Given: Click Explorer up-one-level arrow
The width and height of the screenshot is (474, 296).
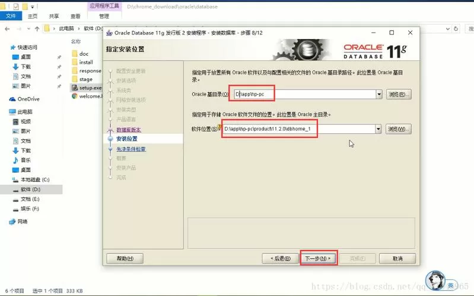Looking at the screenshot, I should 37,28.
